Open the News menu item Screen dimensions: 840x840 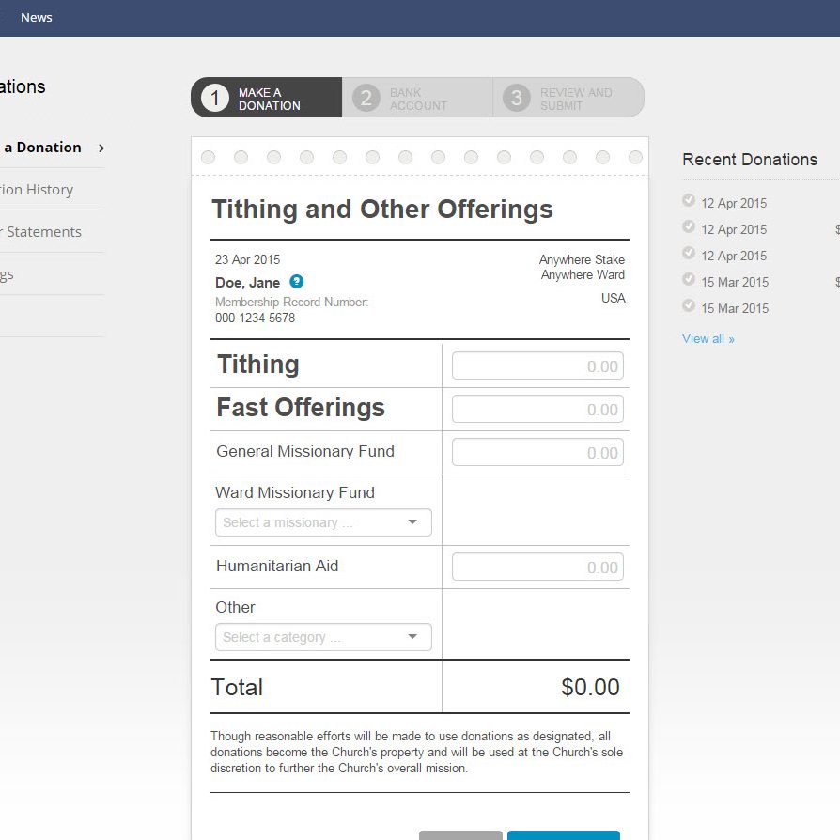point(37,17)
